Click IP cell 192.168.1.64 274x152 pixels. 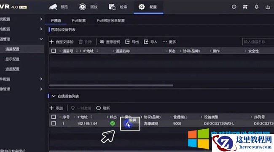point(87,123)
